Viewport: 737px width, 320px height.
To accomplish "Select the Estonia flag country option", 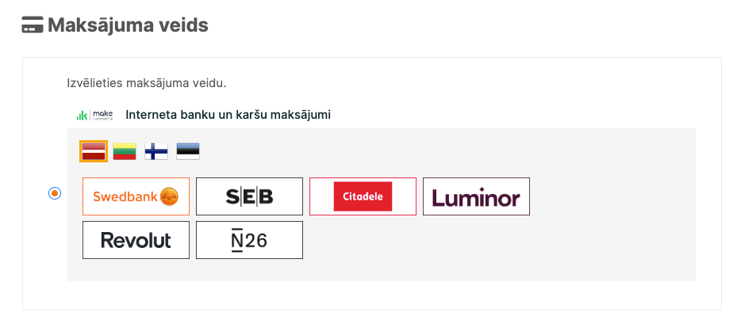I will click(188, 150).
